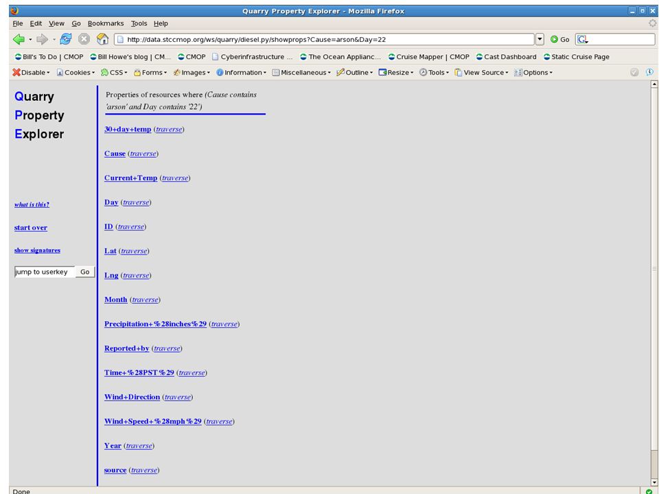Open the File menu

point(18,23)
